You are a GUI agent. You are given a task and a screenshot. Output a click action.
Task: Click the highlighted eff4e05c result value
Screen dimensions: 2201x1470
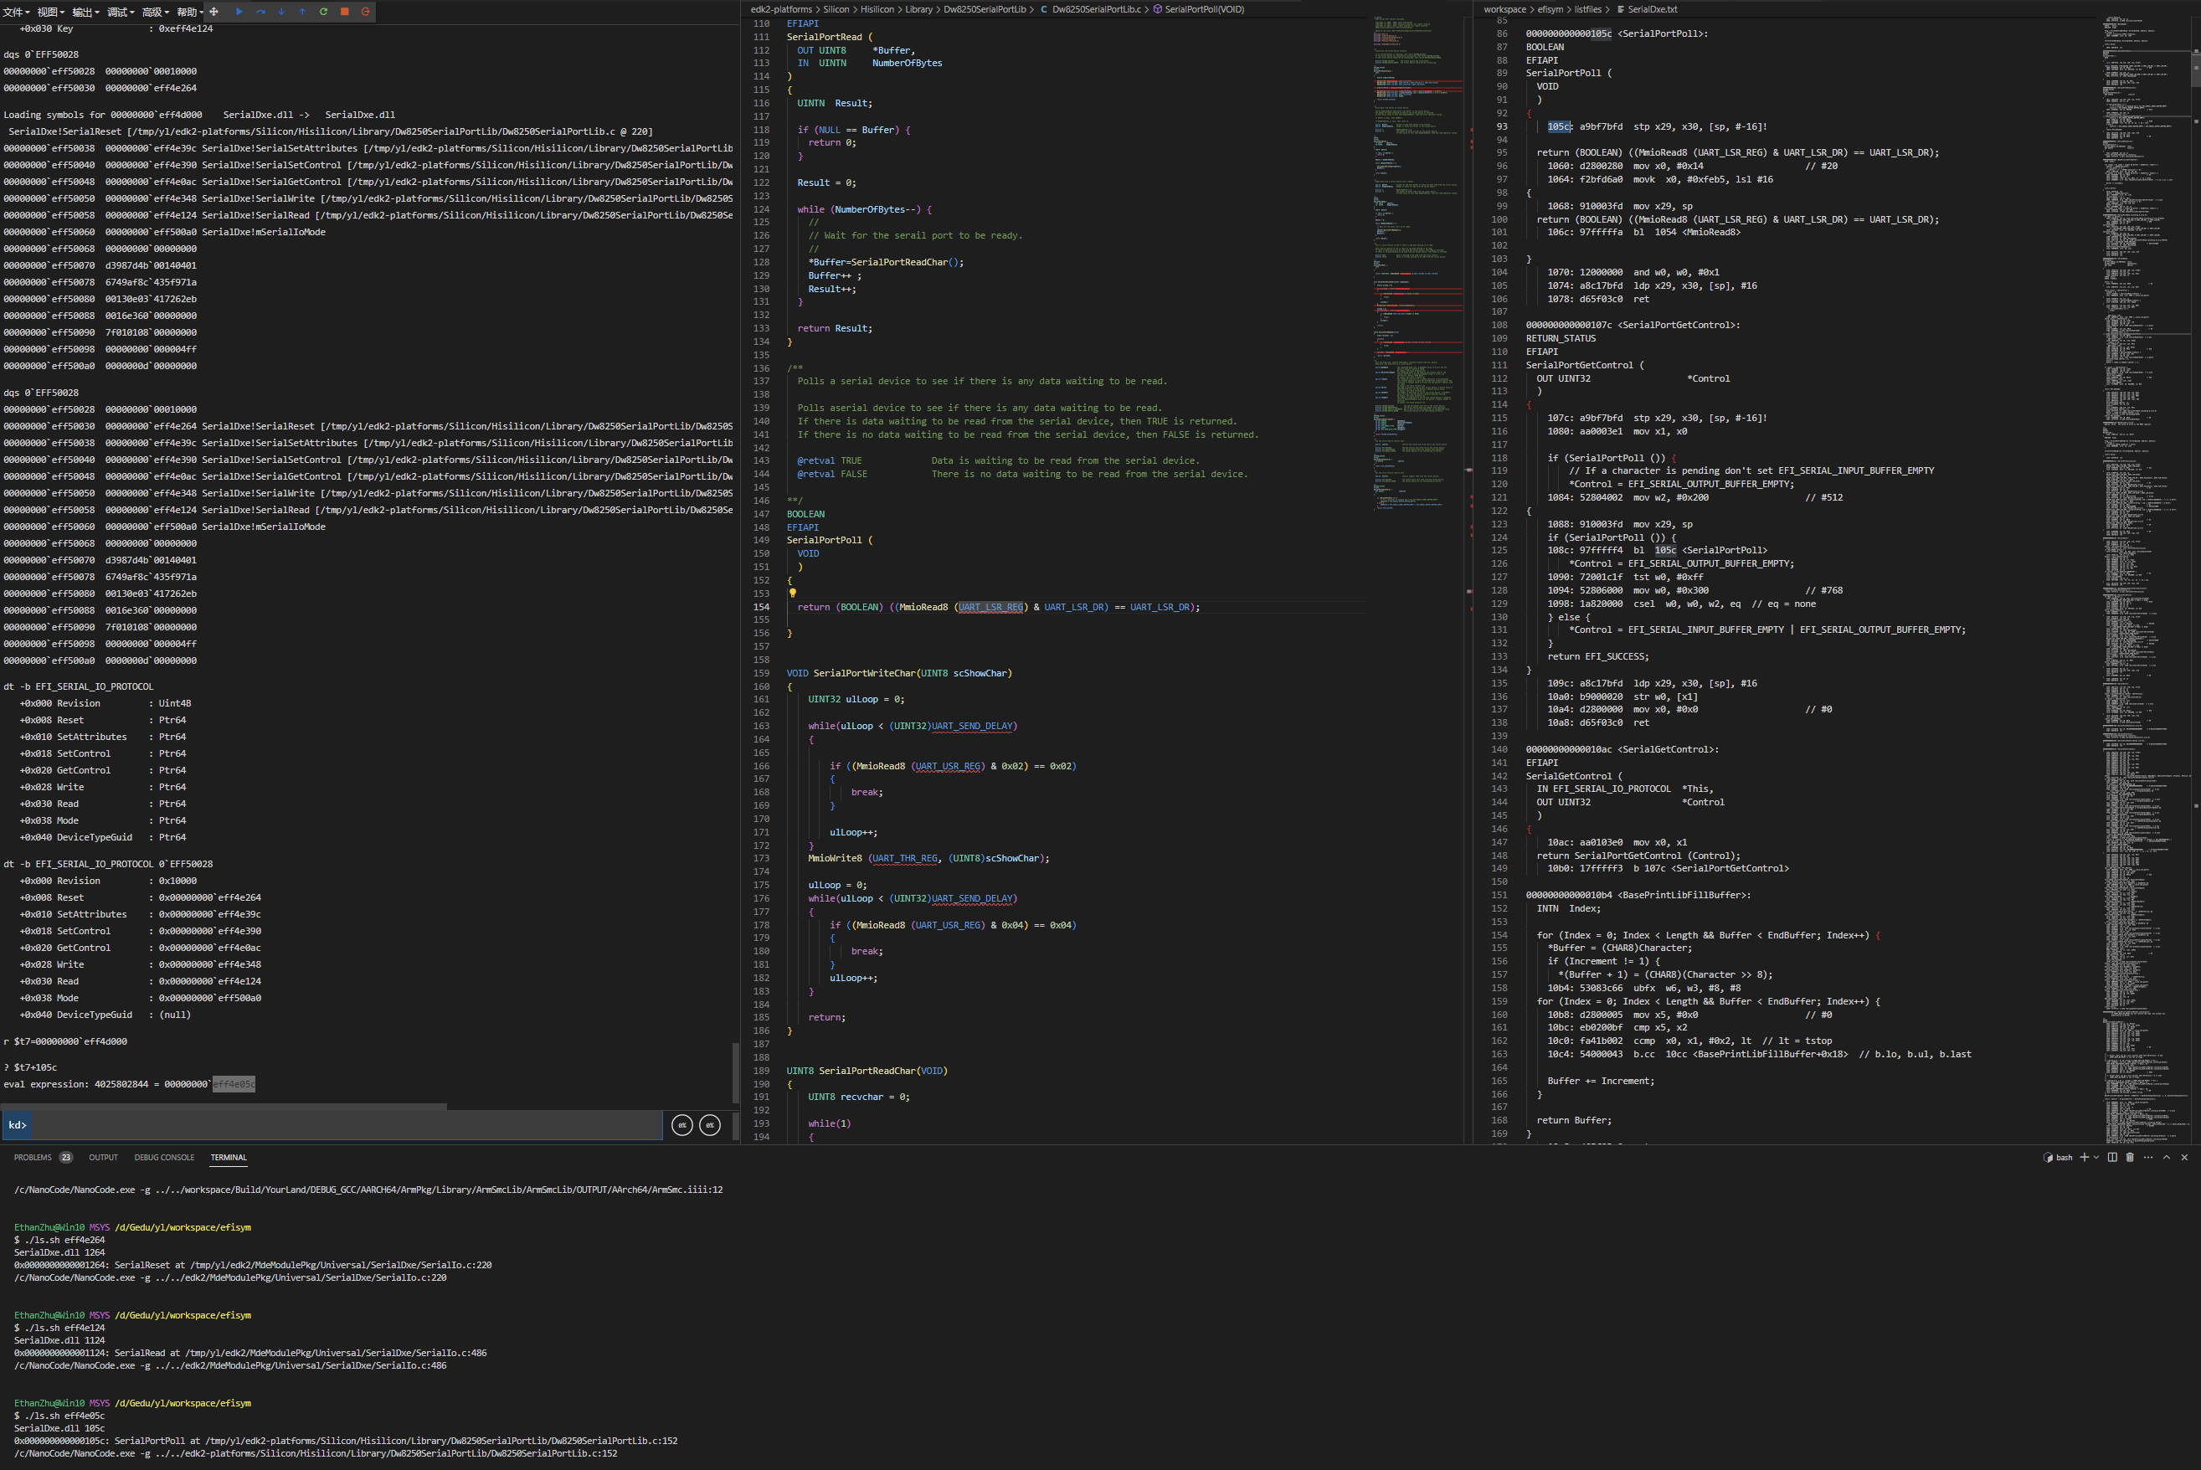(234, 1085)
